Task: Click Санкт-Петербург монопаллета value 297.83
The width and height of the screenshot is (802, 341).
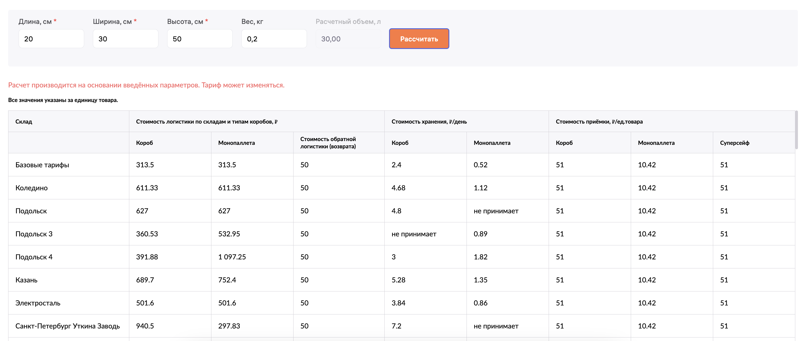Action: (x=229, y=326)
